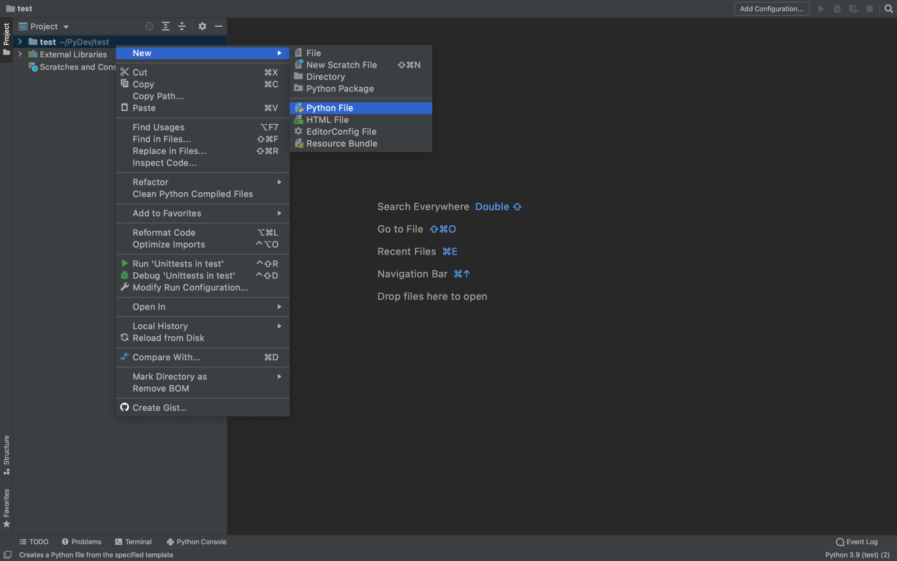Click the Search Everywhere magnifier icon
Viewport: 897px width, 561px height.
(888, 9)
